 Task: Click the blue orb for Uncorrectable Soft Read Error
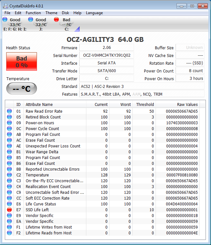coord(9,192)
